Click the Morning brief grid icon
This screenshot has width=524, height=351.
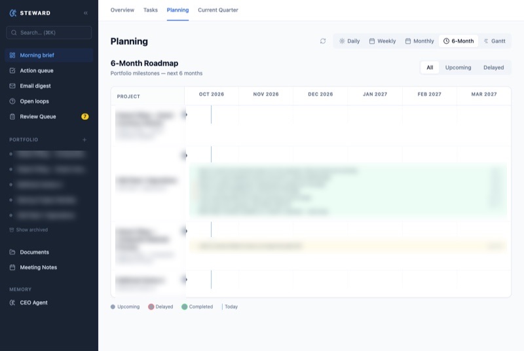point(12,55)
